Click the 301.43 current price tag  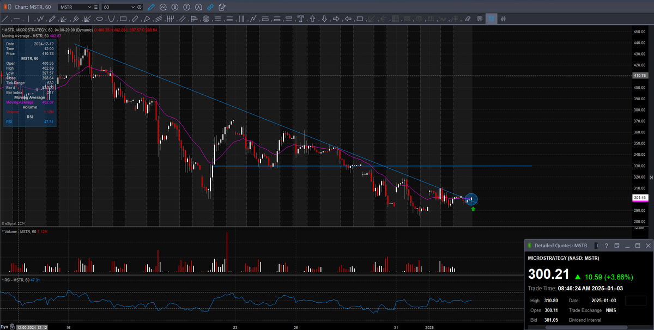(640, 197)
